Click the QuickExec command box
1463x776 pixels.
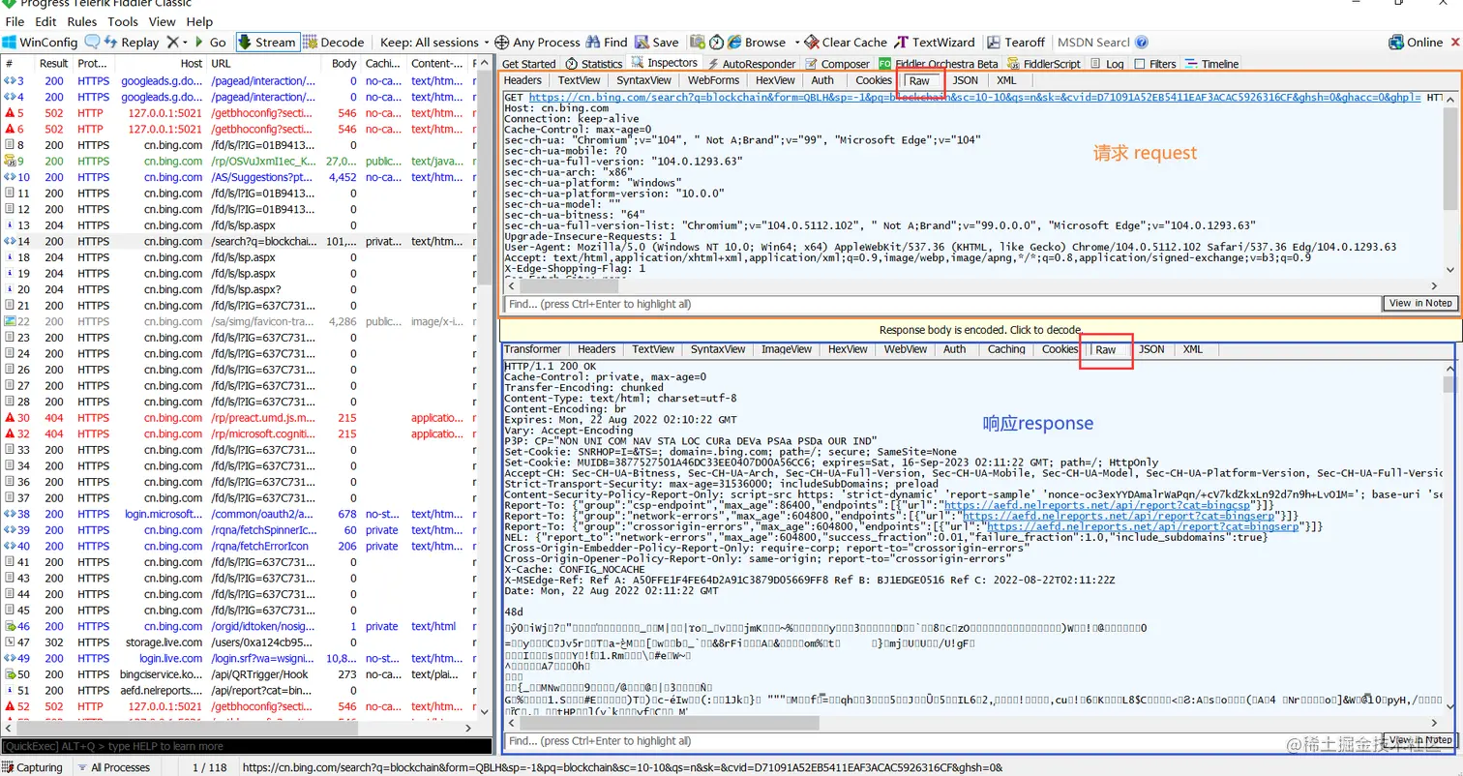click(x=247, y=746)
